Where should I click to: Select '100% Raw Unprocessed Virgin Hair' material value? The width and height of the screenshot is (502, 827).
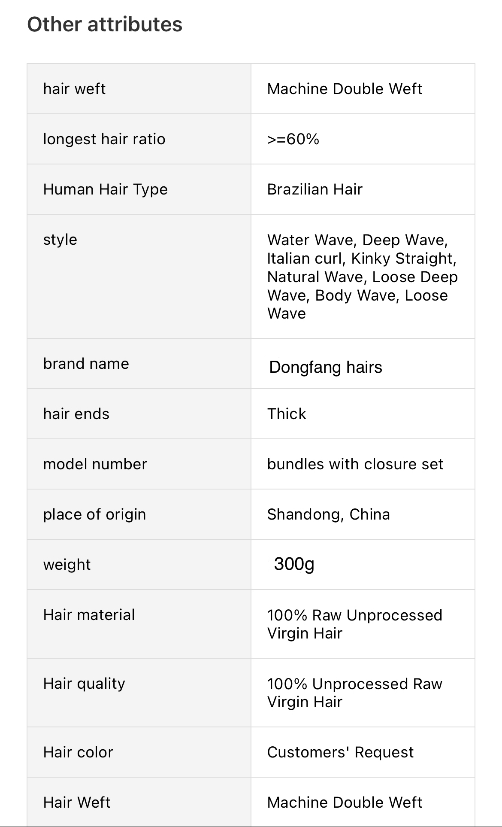click(355, 624)
